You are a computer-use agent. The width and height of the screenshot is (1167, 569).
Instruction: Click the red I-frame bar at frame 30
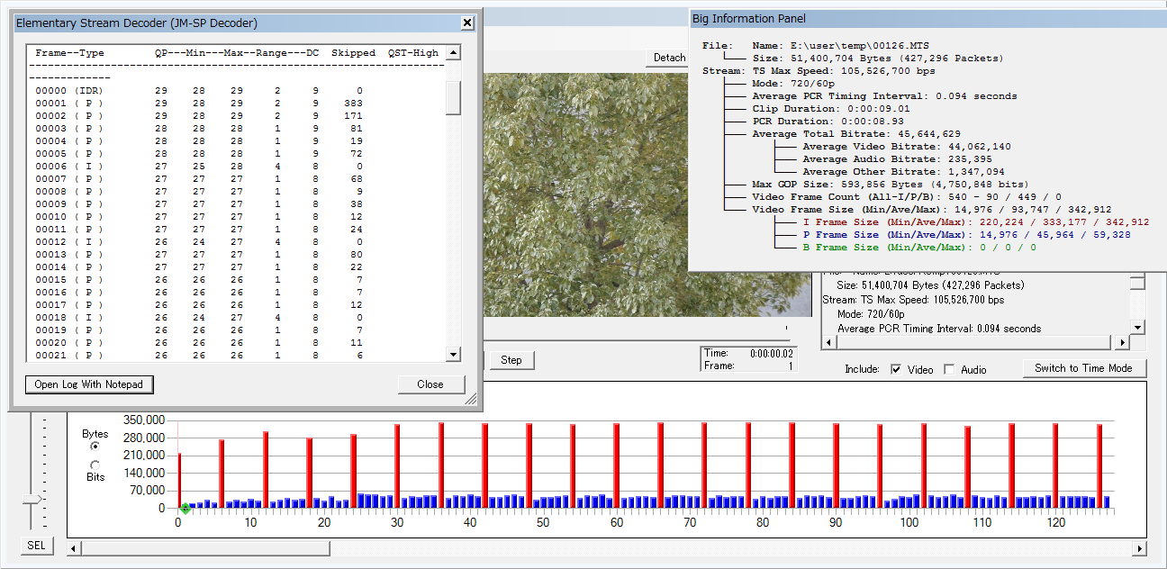[x=396, y=465]
